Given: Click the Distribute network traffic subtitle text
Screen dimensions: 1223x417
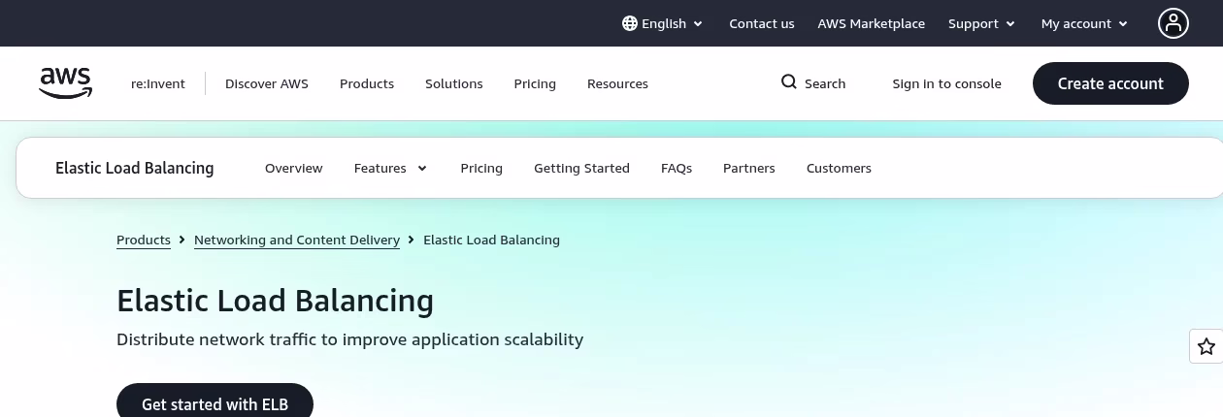Looking at the screenshot, I should tap(350, 339).
